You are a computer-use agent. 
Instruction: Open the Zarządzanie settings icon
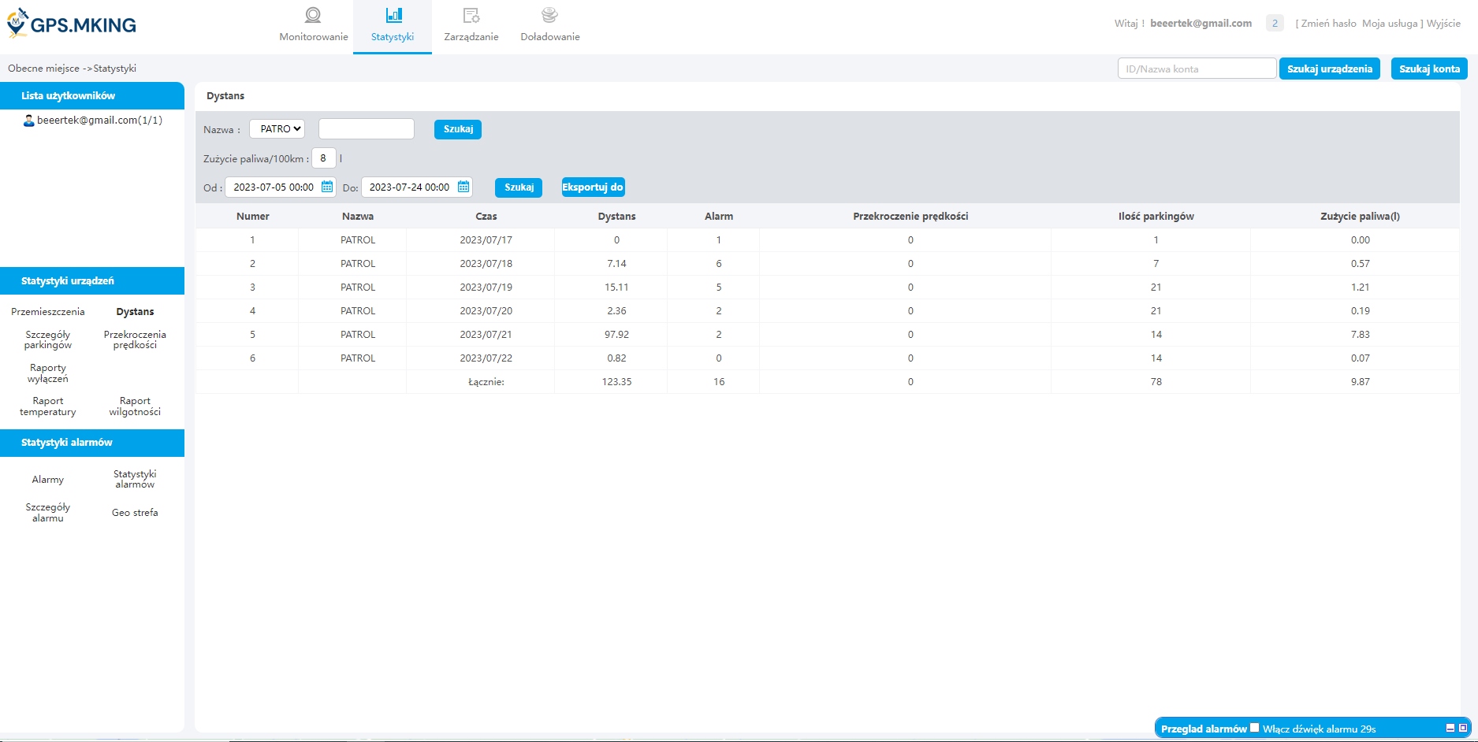tap(471, 15)
